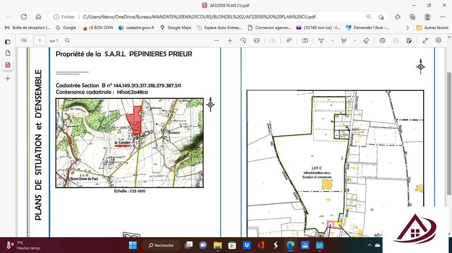This screenshot has height=253, width=452.
Task: Print the PDF document
Action: click(382, 40)
